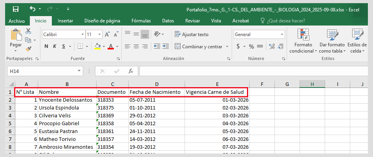Click the Increase indent icon

tap(166, 46)
